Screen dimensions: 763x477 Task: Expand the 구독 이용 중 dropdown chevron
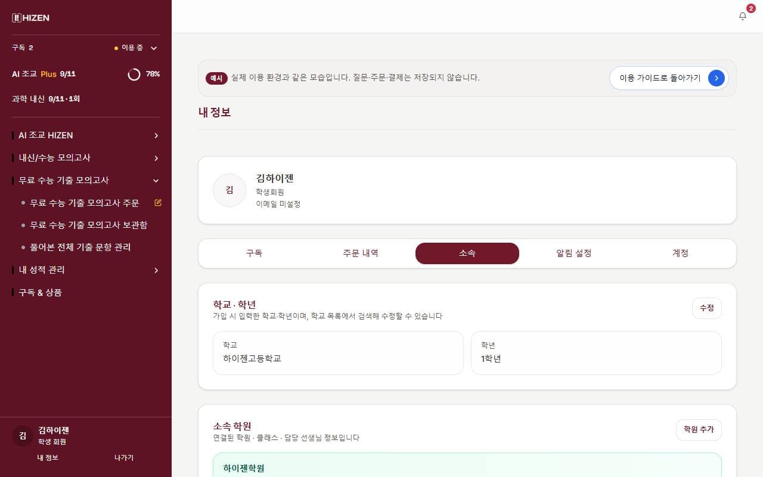click(x=154, y=48)
